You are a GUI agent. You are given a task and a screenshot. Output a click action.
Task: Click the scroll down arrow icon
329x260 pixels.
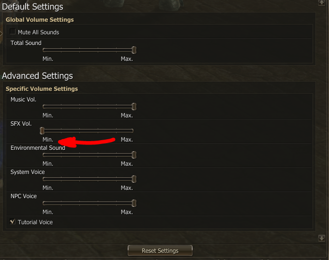(x=321, y=238)
